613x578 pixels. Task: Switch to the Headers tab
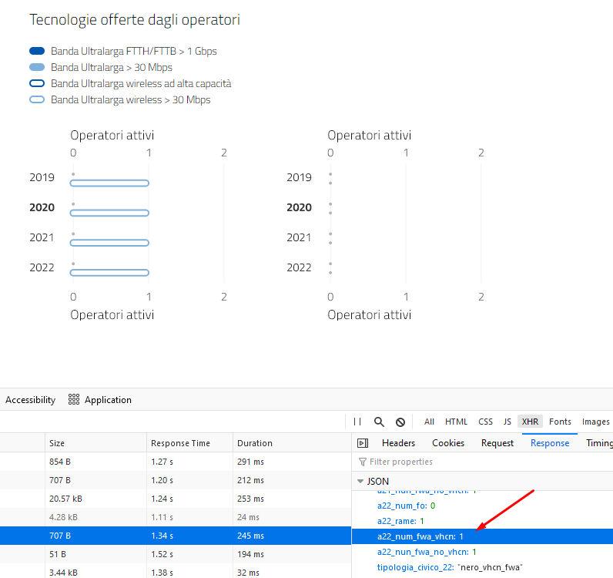point(398,443)
